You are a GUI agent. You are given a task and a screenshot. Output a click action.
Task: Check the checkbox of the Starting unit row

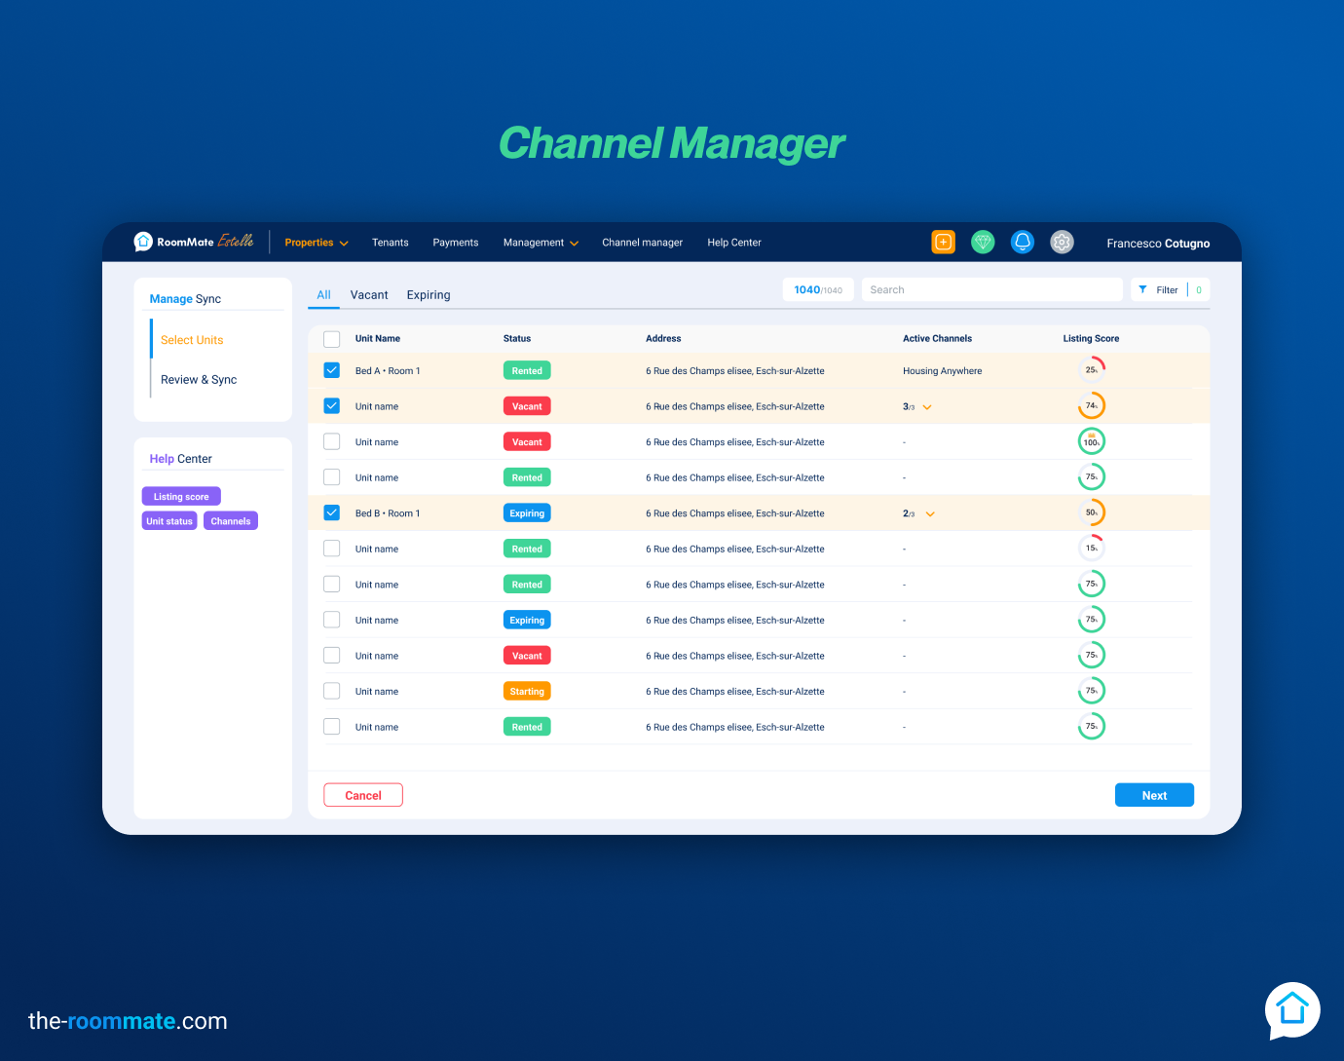pos(332,691)
